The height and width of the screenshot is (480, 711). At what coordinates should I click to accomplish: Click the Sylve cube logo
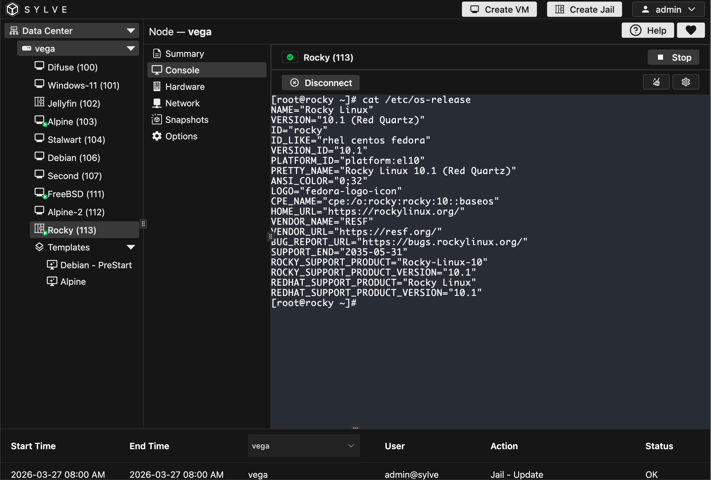pyautogui.click(x=13, y=9)
